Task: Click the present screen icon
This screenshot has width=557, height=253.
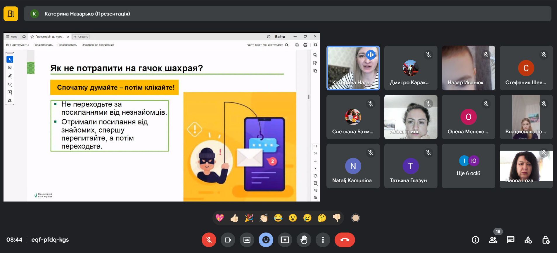Action: [x=285, y=240]
